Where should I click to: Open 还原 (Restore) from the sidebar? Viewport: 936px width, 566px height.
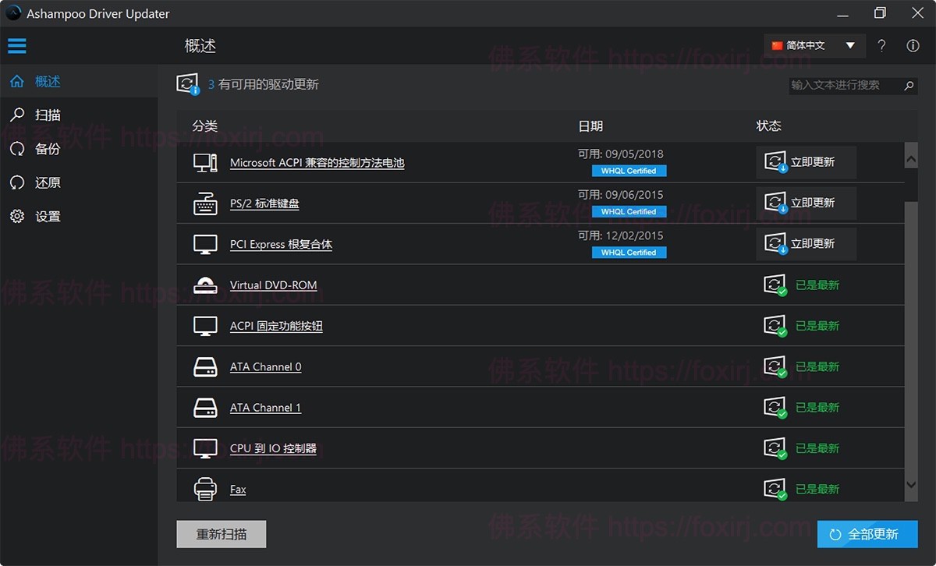coord(17,182)
